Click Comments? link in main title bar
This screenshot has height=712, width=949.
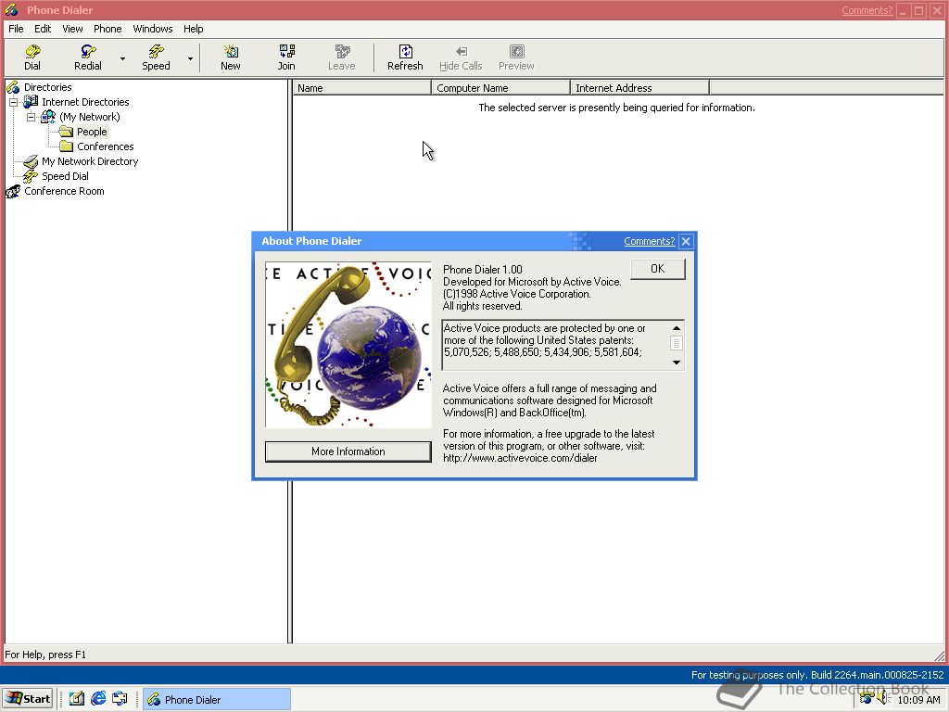coord(867,10)
